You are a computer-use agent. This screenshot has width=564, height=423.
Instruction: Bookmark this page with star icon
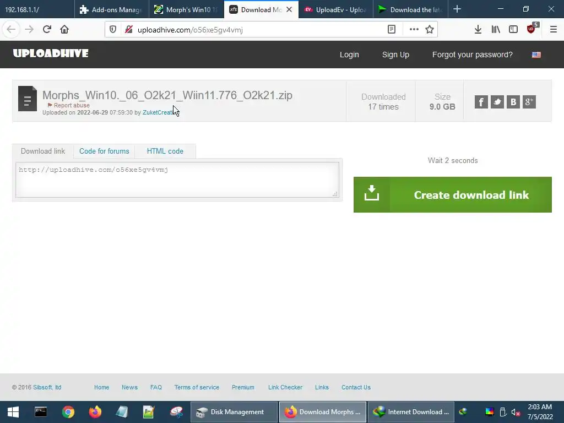430,30
